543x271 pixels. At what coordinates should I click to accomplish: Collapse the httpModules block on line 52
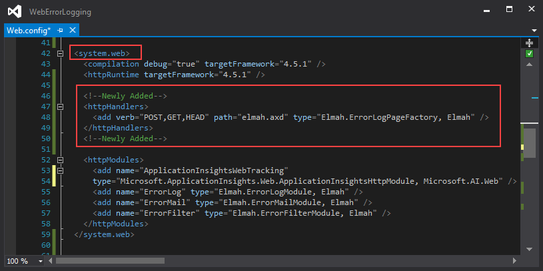pyautogui.click(x=61, y=160)
